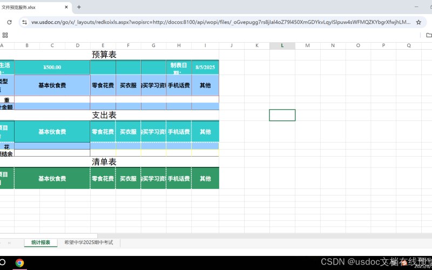
Task: Select column K header
Action: pos(257,46)
